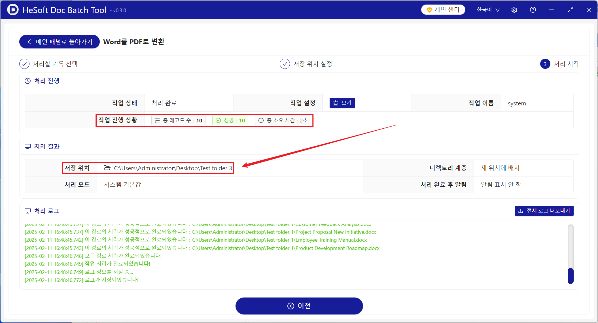This screenshot has width=598, height=323.
Task: Click log line for Project Proposal New Initiative.docx
Action: coord(200,232)
